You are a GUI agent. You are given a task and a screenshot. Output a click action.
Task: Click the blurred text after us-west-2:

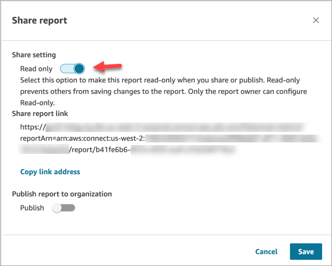[231, 138]
